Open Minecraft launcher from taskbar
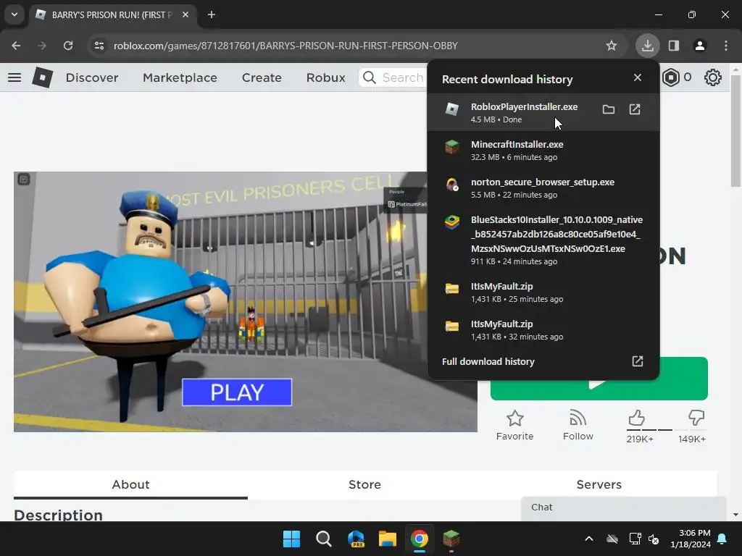Screen dimensions: 742x556 [451, 539]
